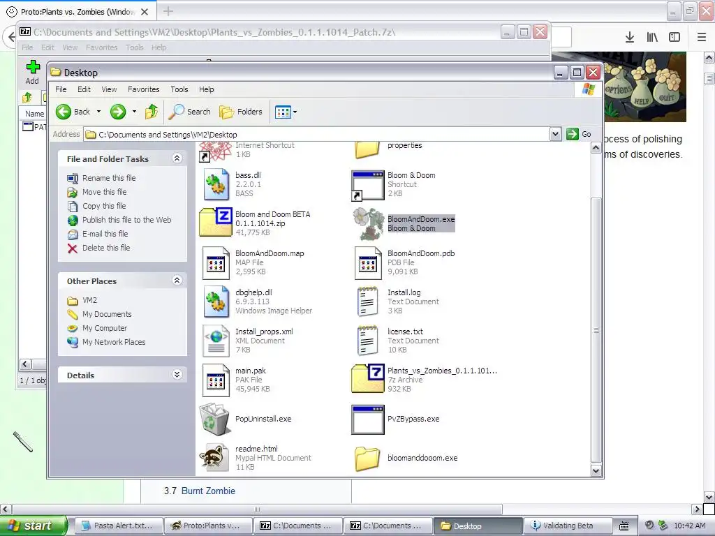Select the BloomAndDoom.exe flower icon

[x=369, y=224]
